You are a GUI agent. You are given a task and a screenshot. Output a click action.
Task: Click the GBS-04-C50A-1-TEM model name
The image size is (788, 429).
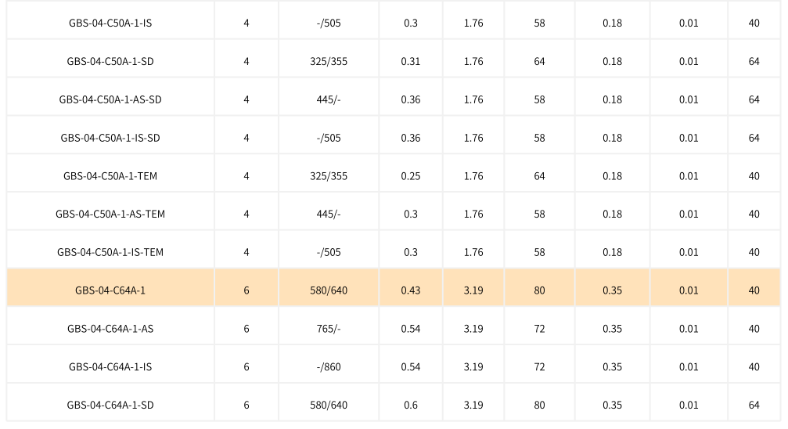coord(110,176)
